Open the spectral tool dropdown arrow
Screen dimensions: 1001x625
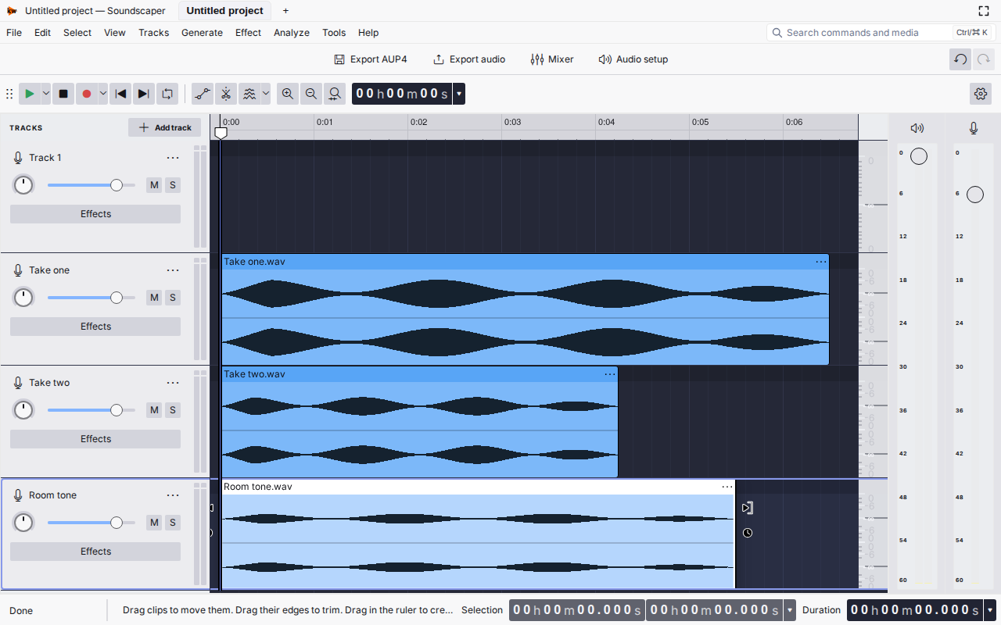tap(265, 94)
